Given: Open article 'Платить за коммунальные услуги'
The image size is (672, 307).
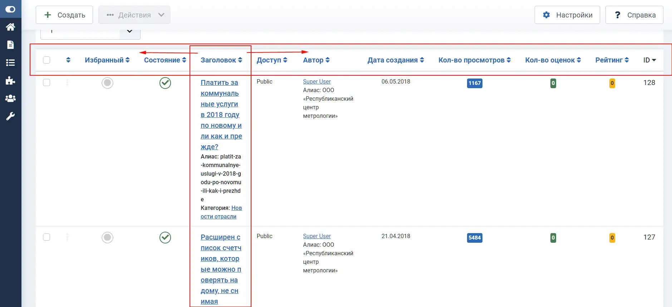Looking at the screenshot, I should pos(221,115).
